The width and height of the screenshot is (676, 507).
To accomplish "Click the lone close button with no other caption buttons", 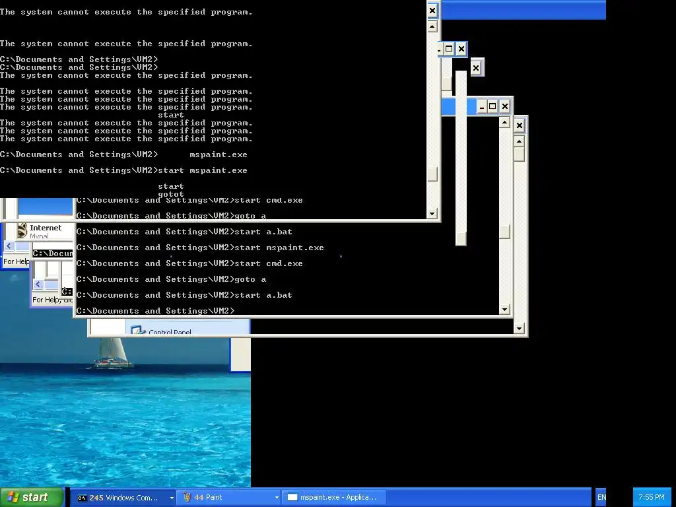I will click(476, 68).
